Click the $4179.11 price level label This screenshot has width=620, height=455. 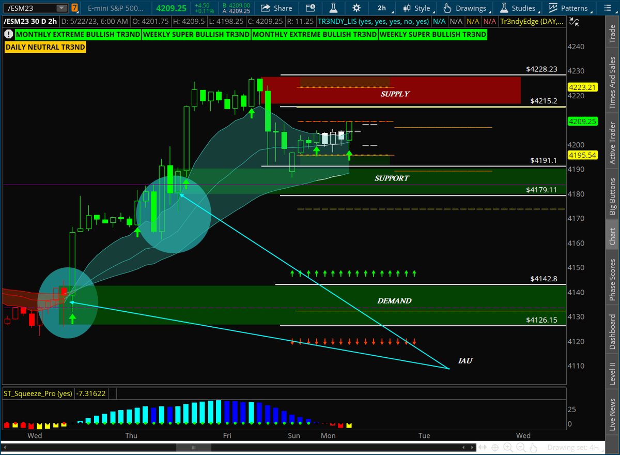pyautogui.click(x=541, y=190)
